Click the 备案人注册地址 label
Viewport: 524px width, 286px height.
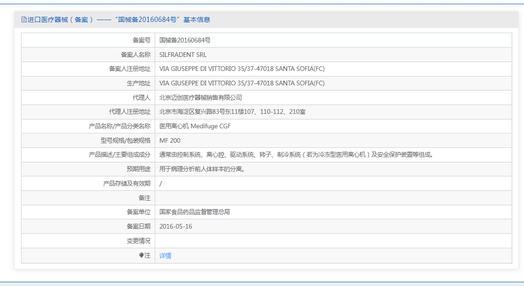click(129, 69)
